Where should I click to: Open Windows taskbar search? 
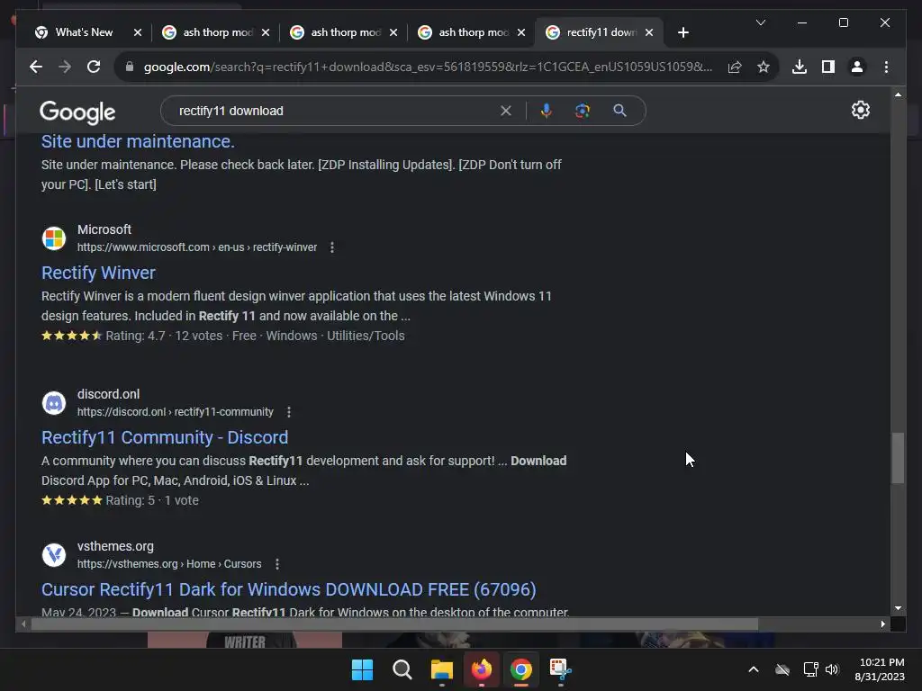402,669
